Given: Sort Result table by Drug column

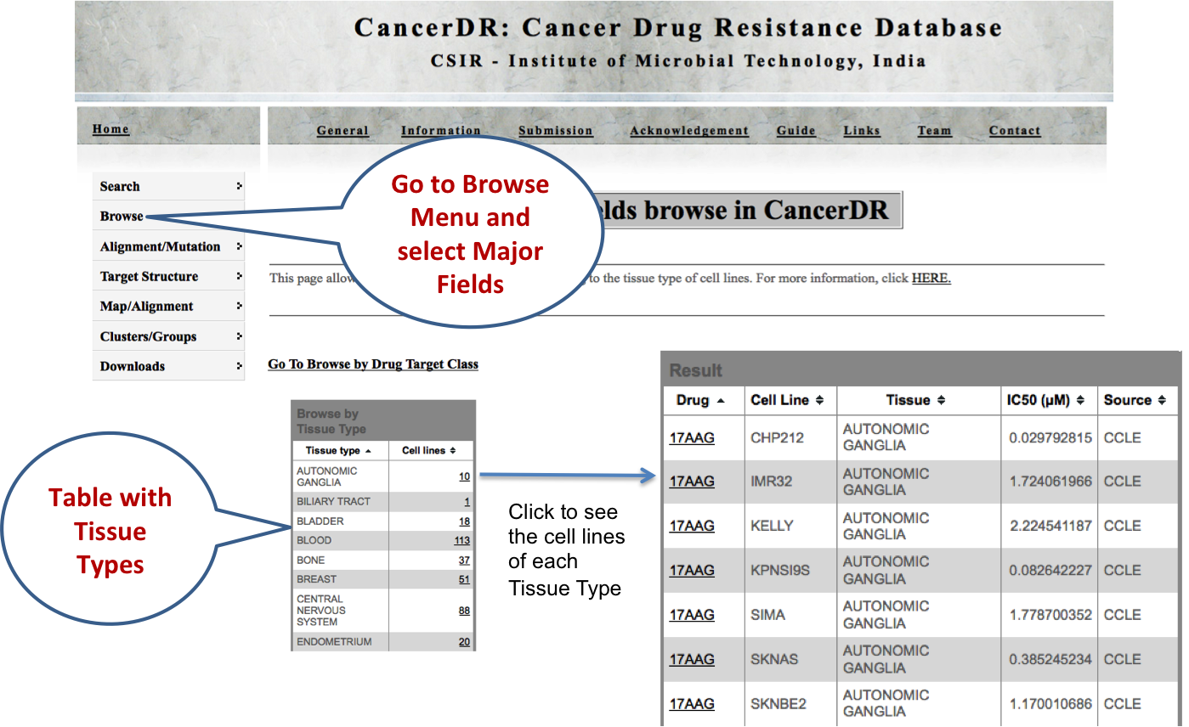Looking at the screenshot, I should (699, 400).
